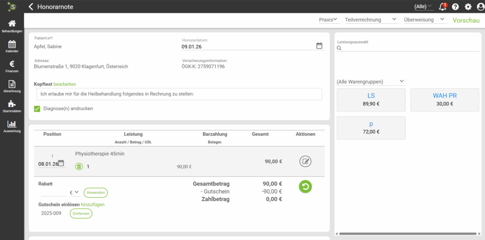Expand the Praxis dropdown
Image resolution: width=485 pixels, height=240 pixels.
[328, 20]
